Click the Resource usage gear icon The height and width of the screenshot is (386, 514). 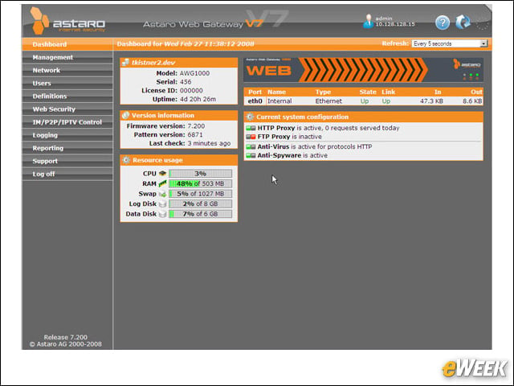point(126,160)
